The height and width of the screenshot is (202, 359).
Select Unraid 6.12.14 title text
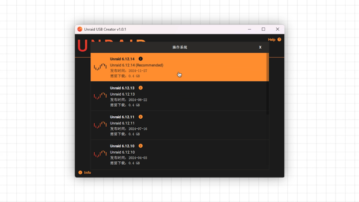(122, 59)
